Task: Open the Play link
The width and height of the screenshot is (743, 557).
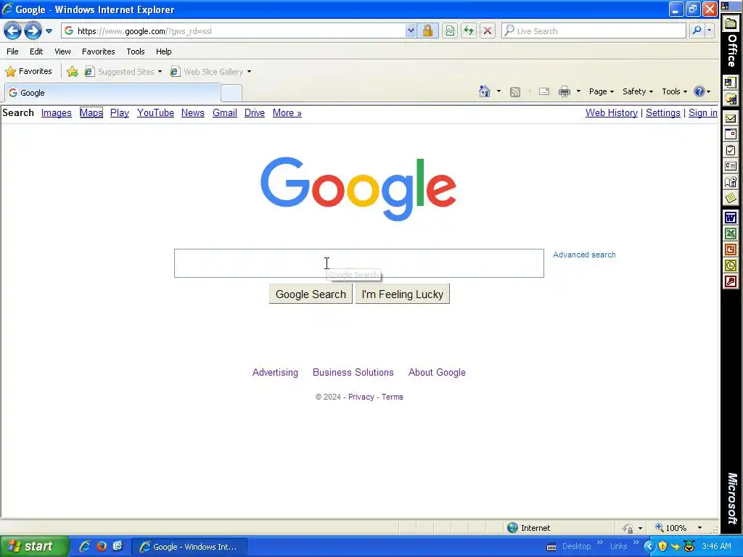Action: pyautogui.click(x=120, y=112)
